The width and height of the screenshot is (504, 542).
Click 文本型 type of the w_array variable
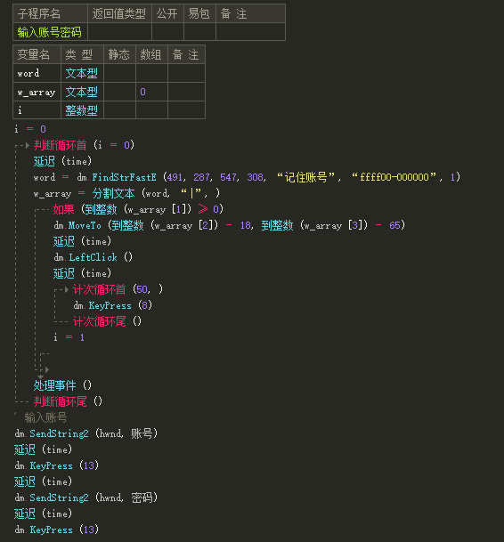point(82,92)
